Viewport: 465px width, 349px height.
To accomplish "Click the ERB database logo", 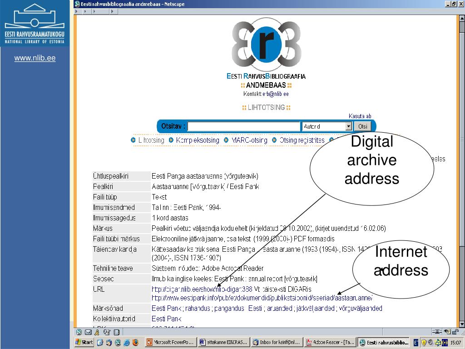I will [x=266, y=45].
